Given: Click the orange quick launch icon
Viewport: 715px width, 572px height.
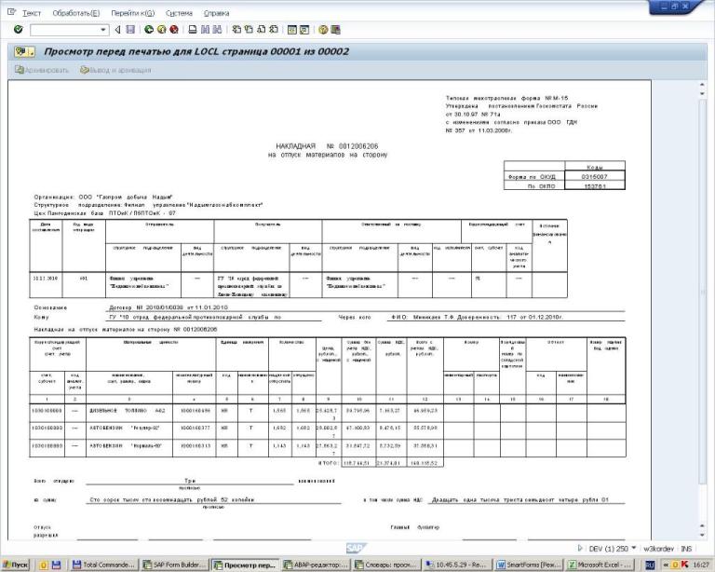Looking at the screenshot, I should click(x=44, y=565).
